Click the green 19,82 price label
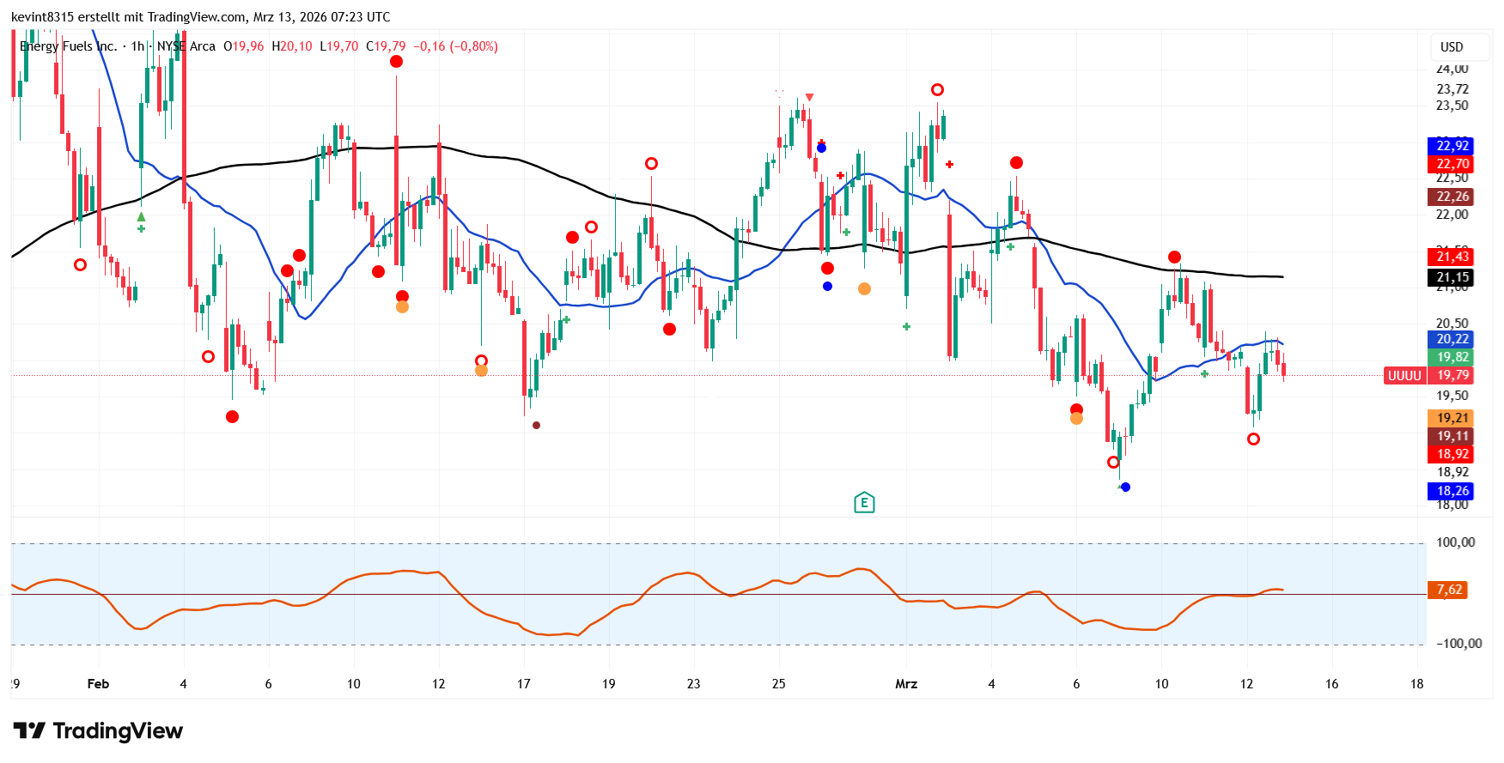The height and width of the screenshot is (763, 1504). point(1452,357)
